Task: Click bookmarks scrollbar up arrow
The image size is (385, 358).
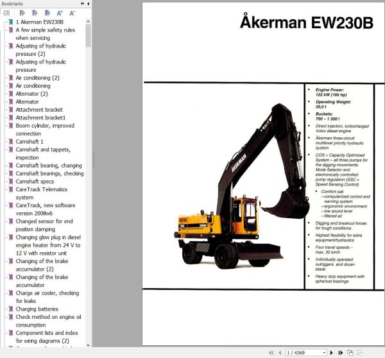Action: tap(88, 22)
